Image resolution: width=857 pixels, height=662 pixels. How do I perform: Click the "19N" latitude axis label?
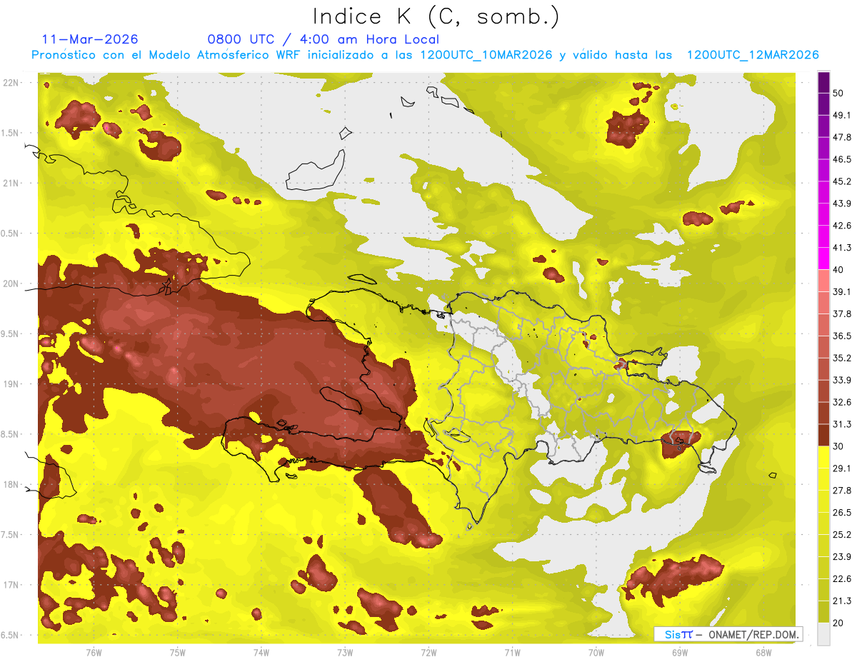coord(11,384)
